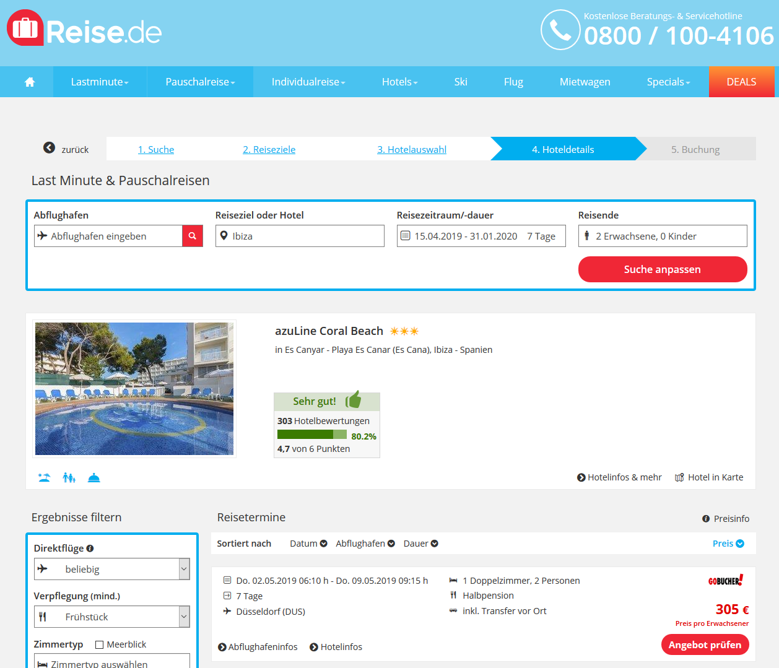Click the back arrow circle icon
The width and height of the screenshot is (779, 668).
click(49, 147)
